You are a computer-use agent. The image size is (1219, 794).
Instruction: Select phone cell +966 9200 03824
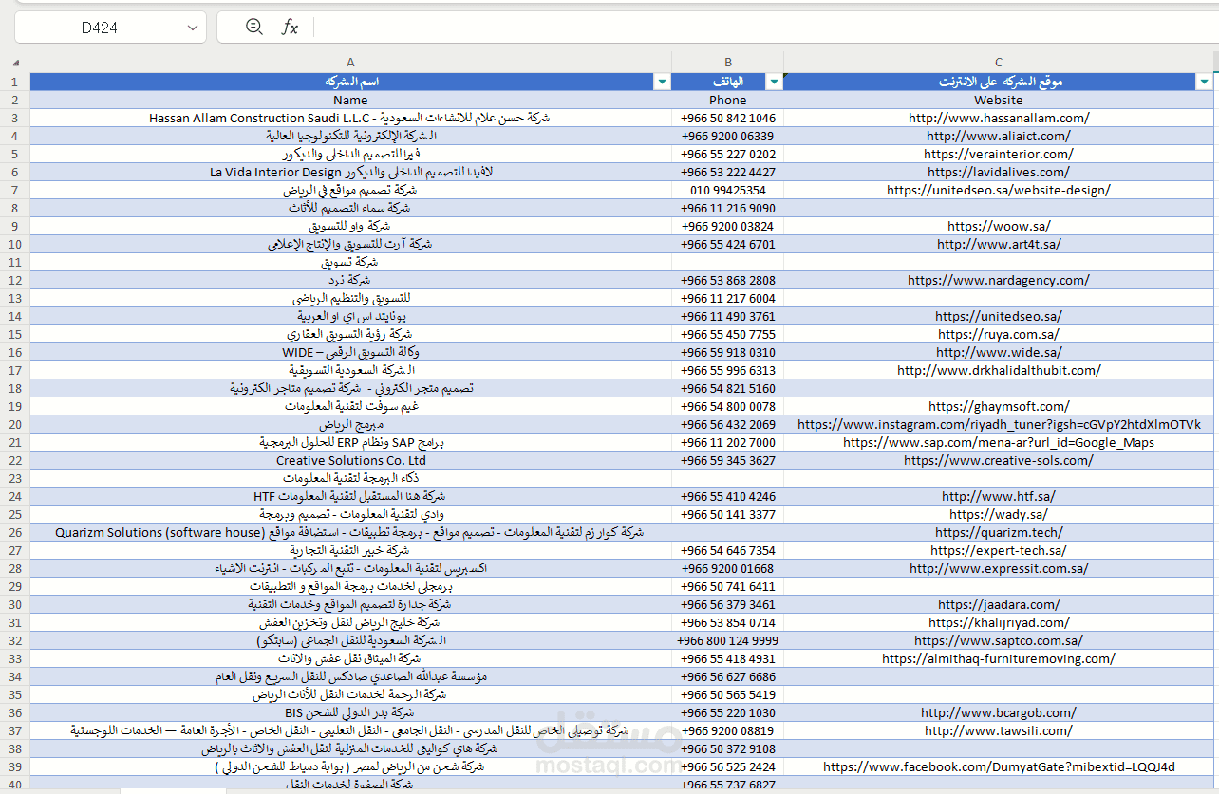pyautogui.click(x=728, y=226)
